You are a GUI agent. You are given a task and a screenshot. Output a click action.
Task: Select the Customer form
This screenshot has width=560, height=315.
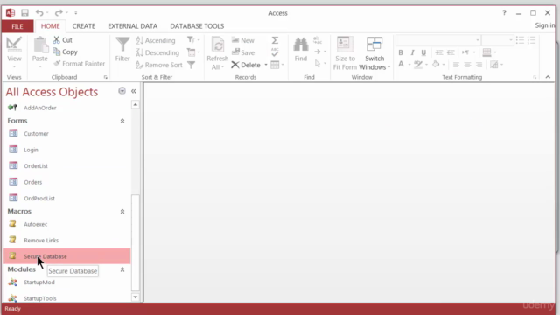coord(67,134)
